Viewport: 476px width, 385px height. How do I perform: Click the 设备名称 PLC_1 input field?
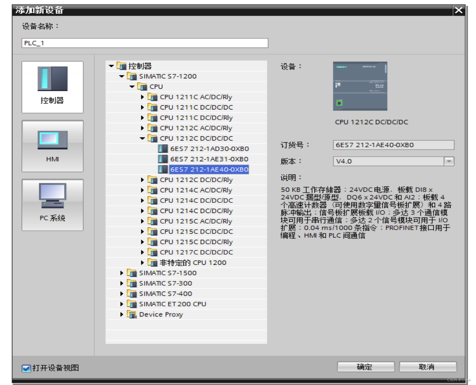point(145,43)
